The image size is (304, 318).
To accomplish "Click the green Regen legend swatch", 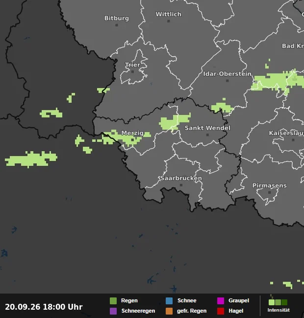I will 113,301.
